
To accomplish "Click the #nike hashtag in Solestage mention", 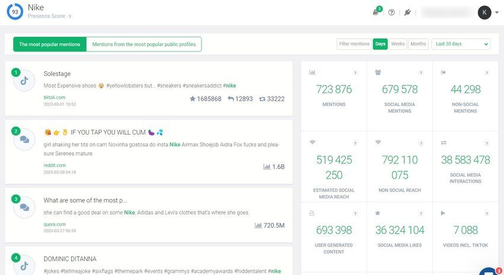I will point(229,85).
